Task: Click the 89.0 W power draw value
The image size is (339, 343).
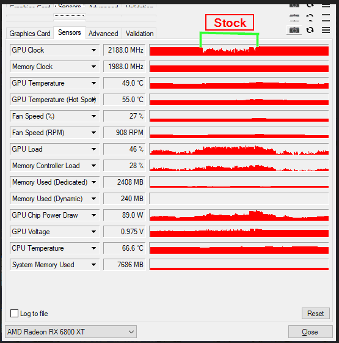Action: pyautogui.click(x=125, y=215)
